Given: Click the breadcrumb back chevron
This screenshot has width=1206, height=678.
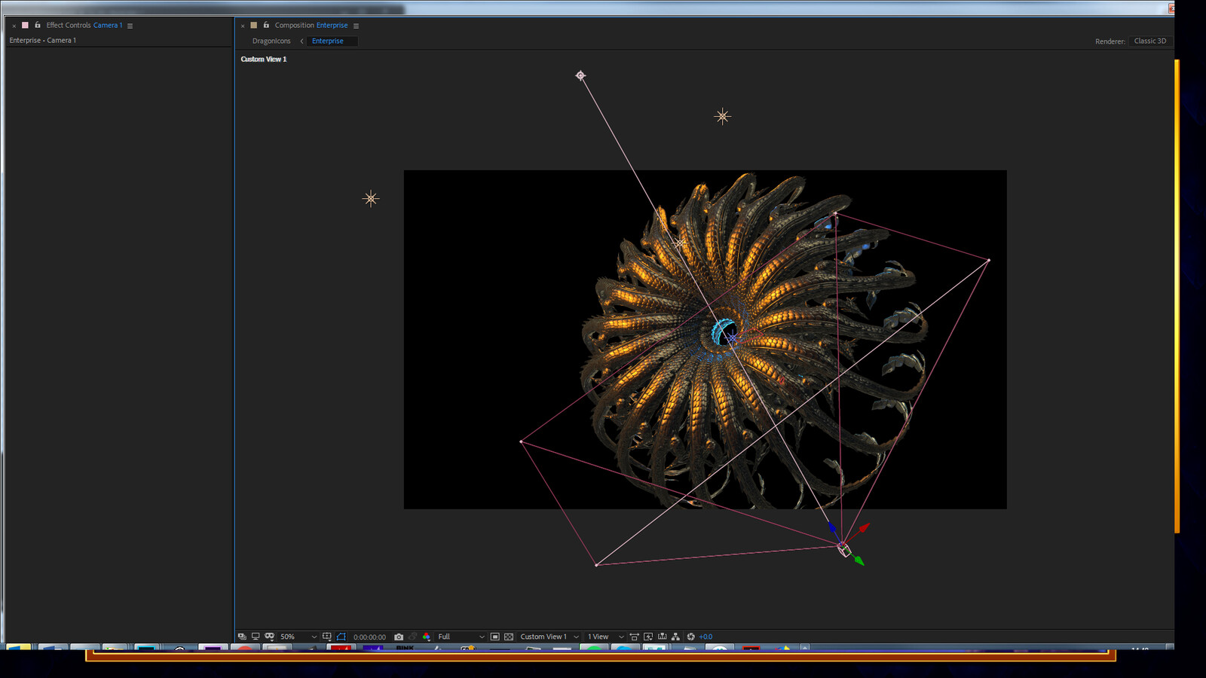Looking at the screenshot, I should 301,41.
